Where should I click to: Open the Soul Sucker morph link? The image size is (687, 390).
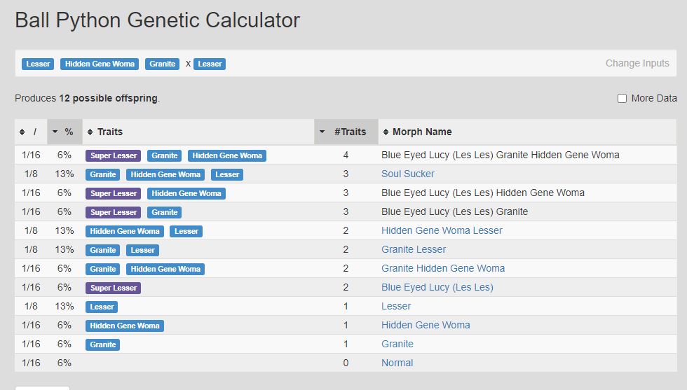click(407, 174)
